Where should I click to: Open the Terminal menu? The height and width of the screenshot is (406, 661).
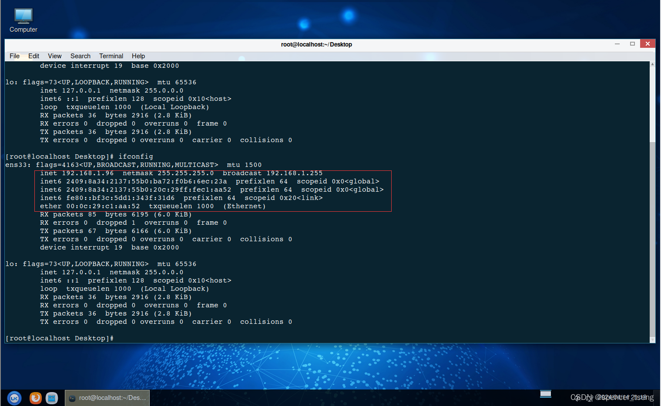(111, 56)
